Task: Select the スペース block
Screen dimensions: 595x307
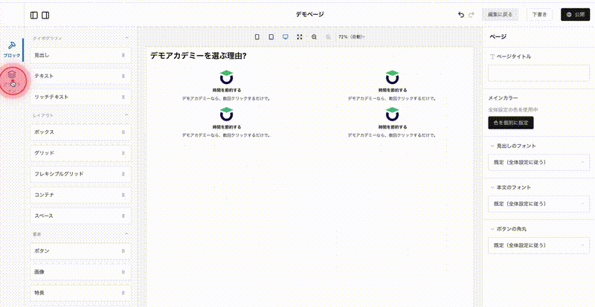Action: click(x=80, y=216)
